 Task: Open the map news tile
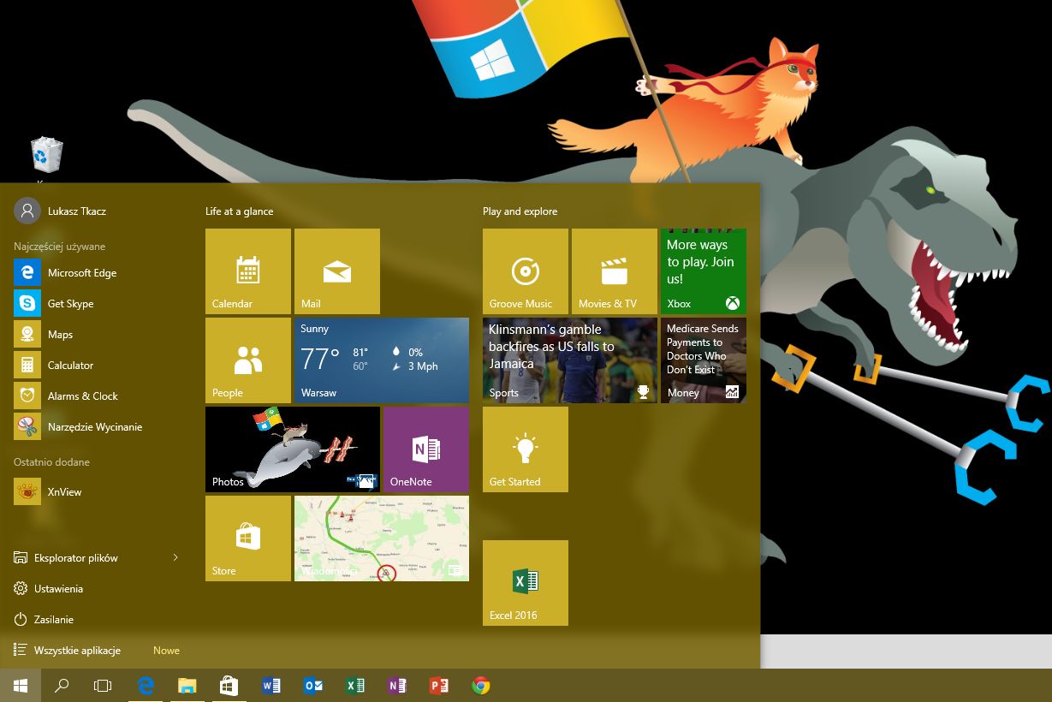(x=382, y=538)
